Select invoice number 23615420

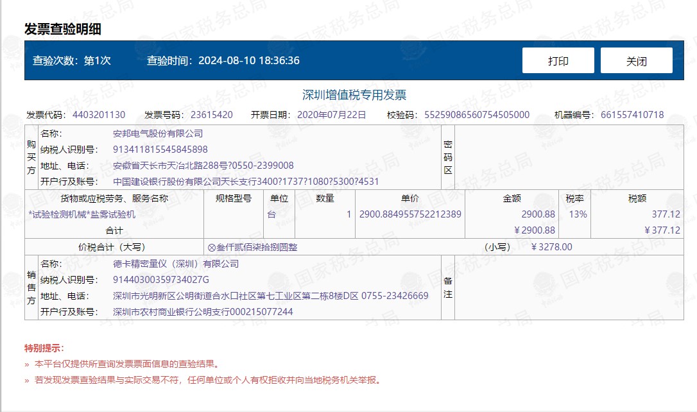coord(212,115)
